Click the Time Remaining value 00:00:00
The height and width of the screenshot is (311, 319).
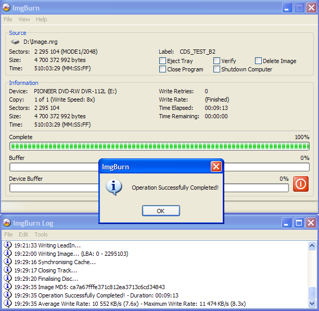tap(216, 116)
